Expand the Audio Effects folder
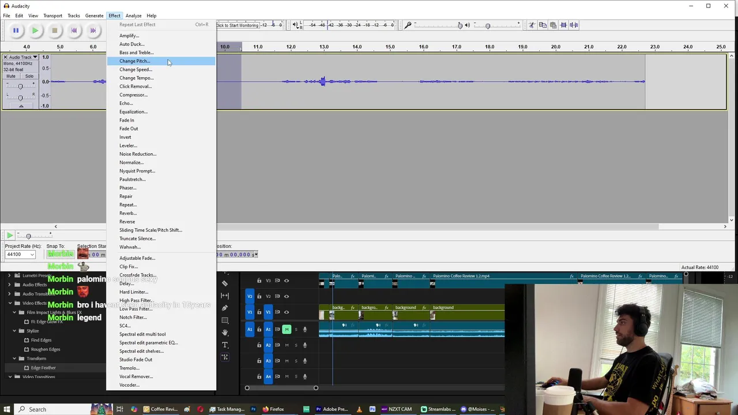Image resolution: width=738 pixels, height=415 pixels. [x=10, y=285]
